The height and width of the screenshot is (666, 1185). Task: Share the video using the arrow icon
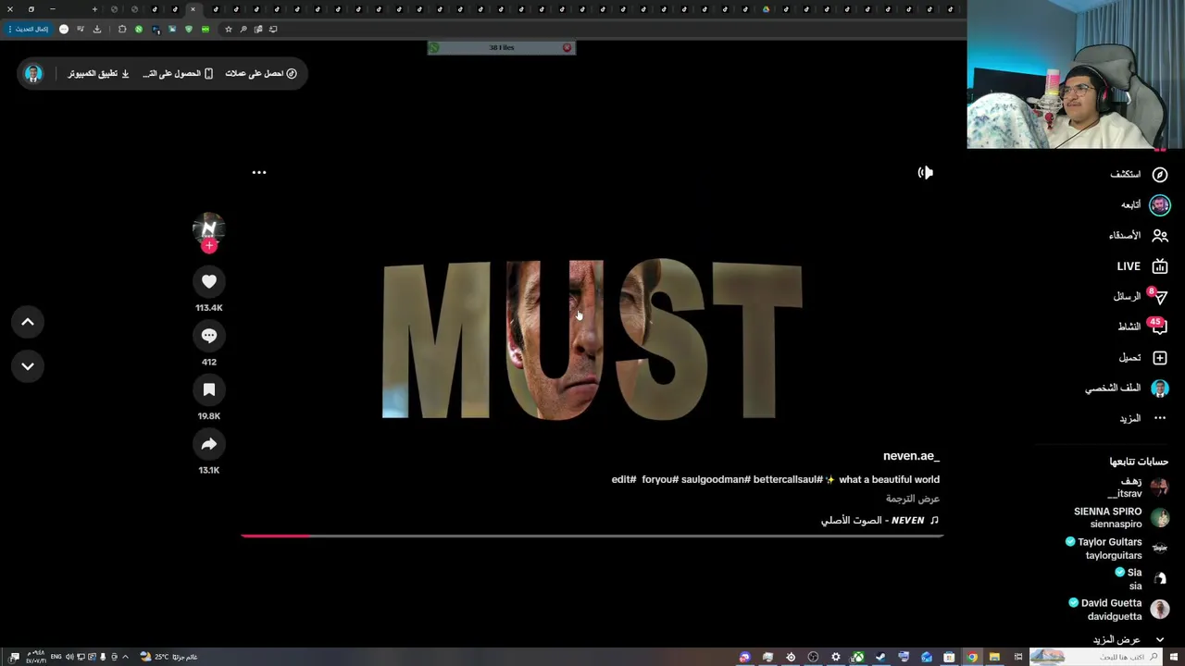pos(209,444)
